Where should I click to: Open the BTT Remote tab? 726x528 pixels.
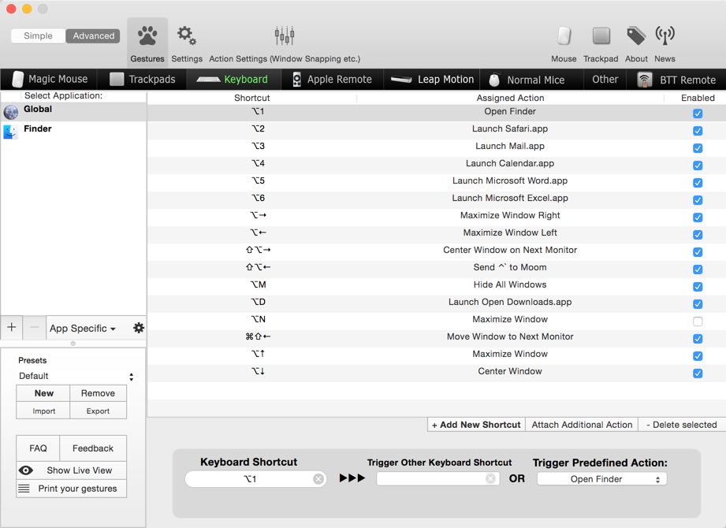tap(676, 79)
